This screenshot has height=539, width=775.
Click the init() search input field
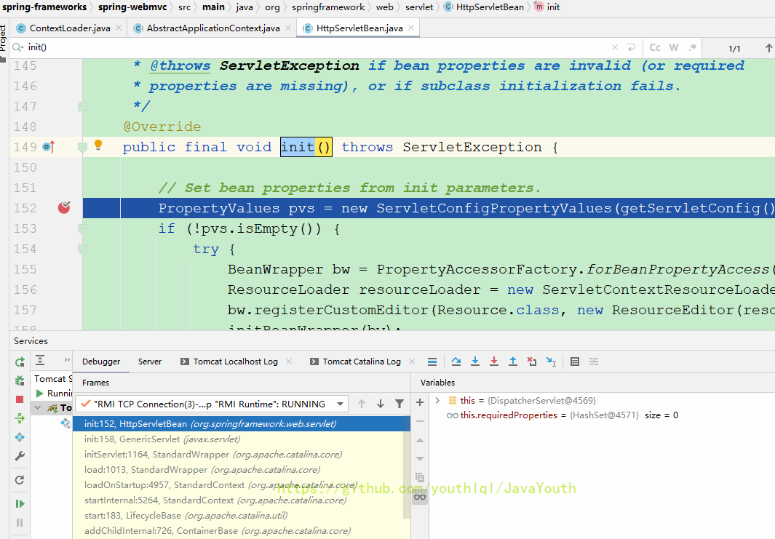291,47
